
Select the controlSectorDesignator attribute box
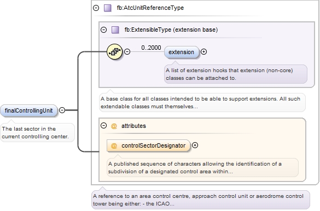tap(148, 145)
